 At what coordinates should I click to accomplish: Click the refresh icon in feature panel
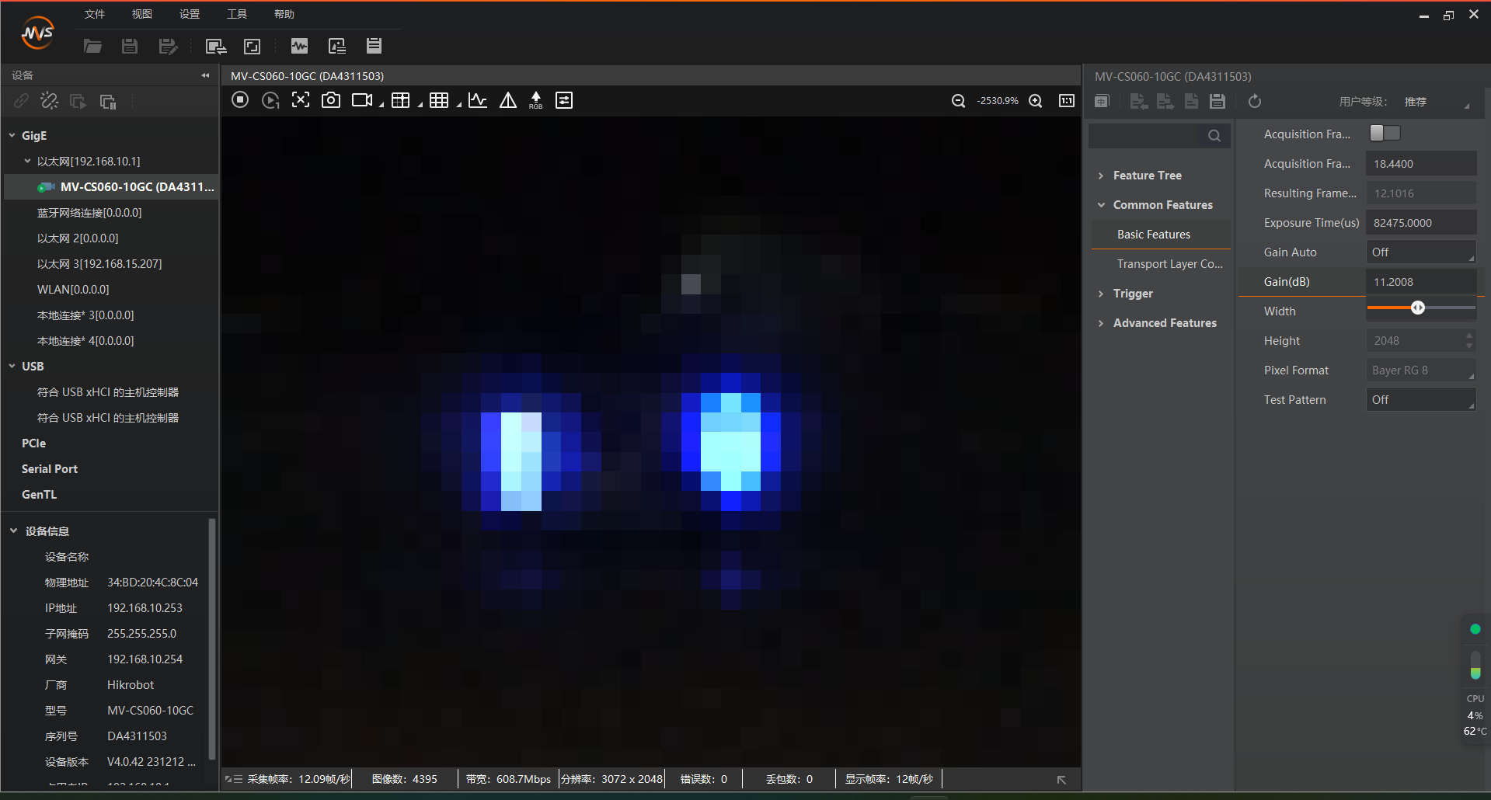[1255, 102]
